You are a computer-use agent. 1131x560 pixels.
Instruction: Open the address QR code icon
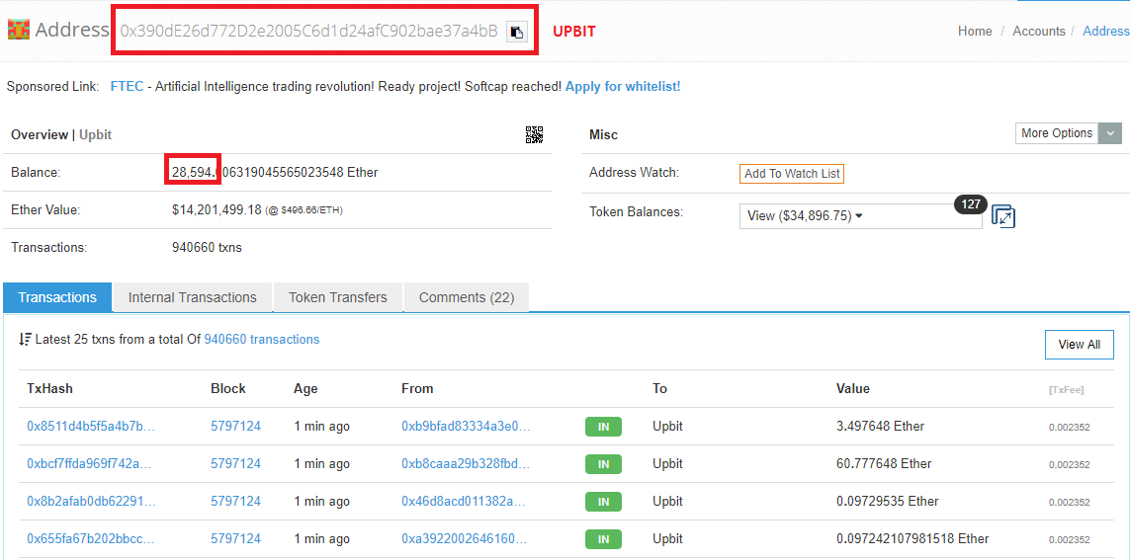click(x=534, y=134)
